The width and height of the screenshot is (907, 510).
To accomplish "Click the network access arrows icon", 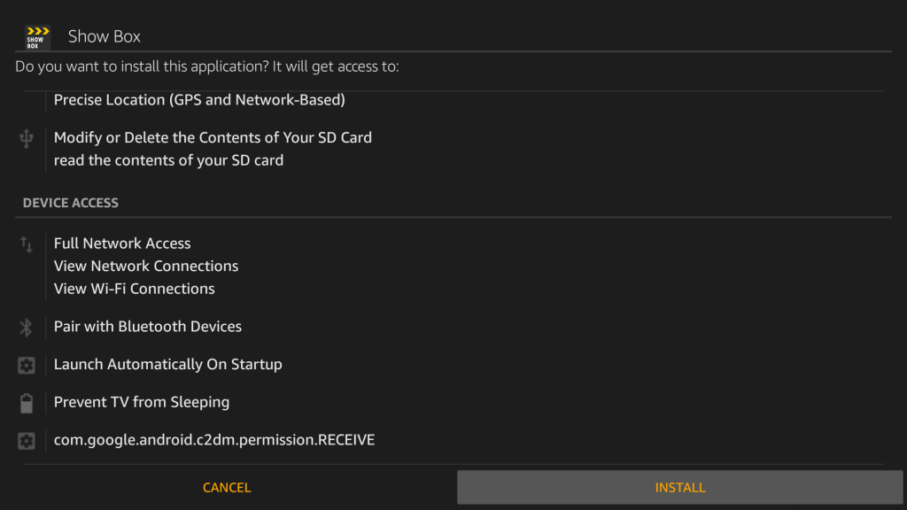I will click(x=26, y=244).
